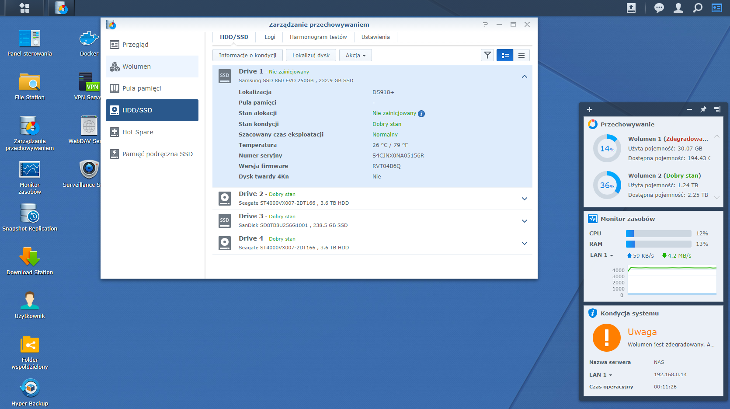Viewport: 730px width, 409px height.
Task: Open LAN 1 dropdown in Monitor zasobów widget
Action: 601,255
